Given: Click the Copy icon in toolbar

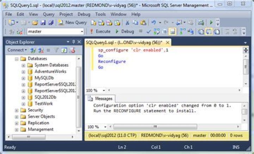Looking at the screenshot, I should click(135, 23).
